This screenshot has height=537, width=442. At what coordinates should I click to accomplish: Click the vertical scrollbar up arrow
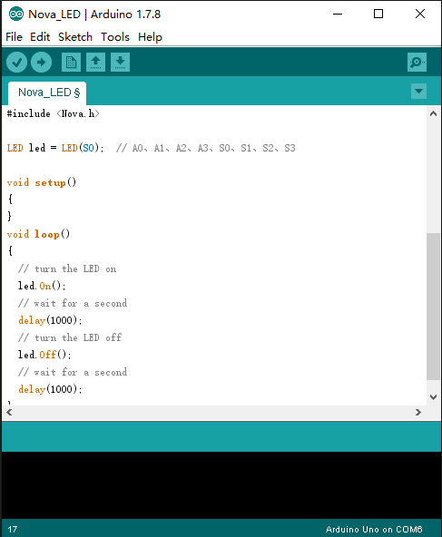[x=434, y=113]
